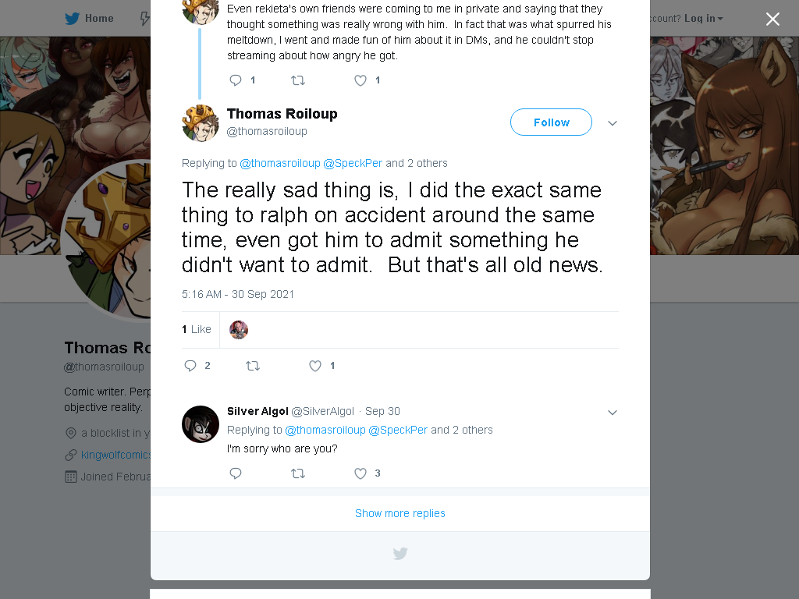
Task: Like the main tweet about ralph
Action: coord(315,366)
